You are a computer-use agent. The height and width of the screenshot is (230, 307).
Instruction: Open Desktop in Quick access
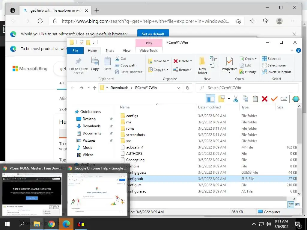(x=89, y=119)
